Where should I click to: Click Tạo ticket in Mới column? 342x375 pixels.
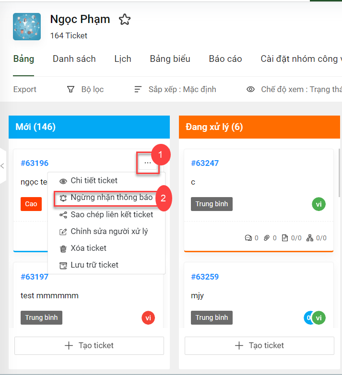click(89, 345)
